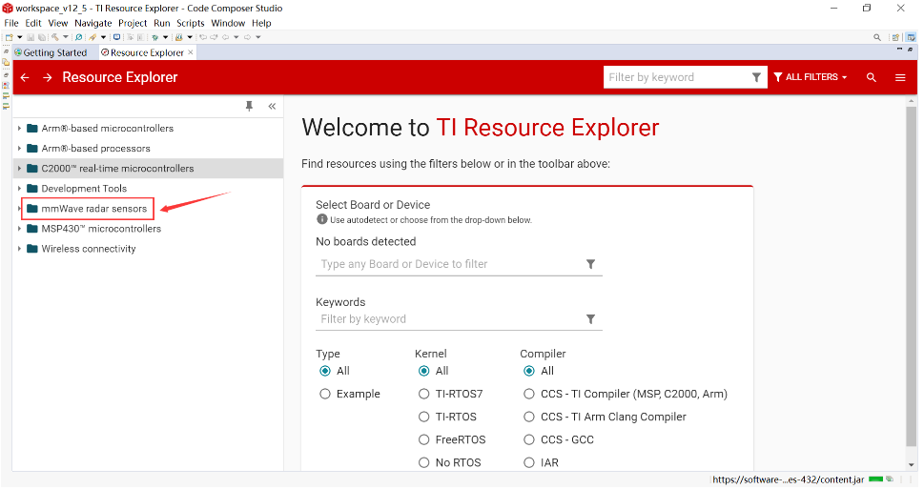The width and height of the screenshot is (924, 489).
Task: Expand Wireless connectivity tree node
Action: coord(19,249)
